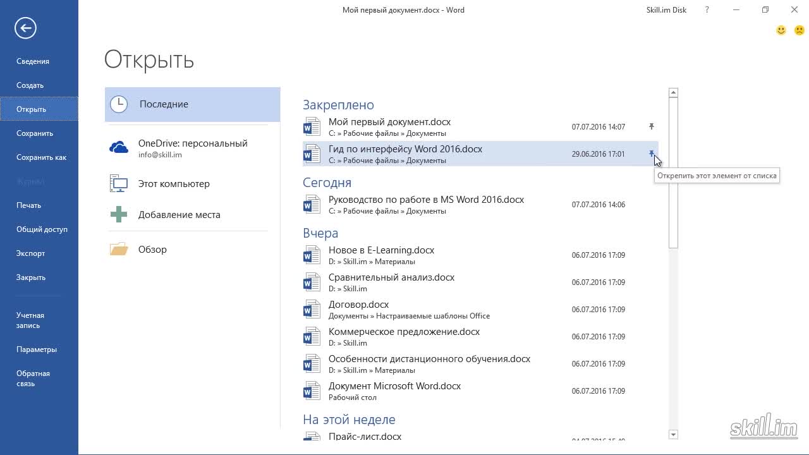Image resolution: width=809 pixels, height=455 pixels.
Task: Click the computer icon for Этот компьютер
Action: coord(119,183)
